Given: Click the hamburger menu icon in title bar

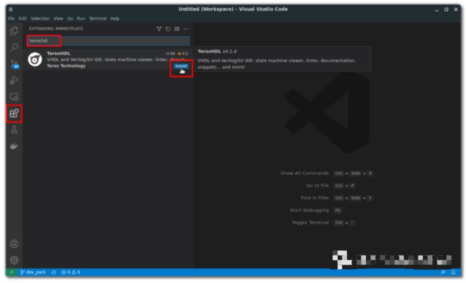Looking at the screenshot, I should [11, 10].
